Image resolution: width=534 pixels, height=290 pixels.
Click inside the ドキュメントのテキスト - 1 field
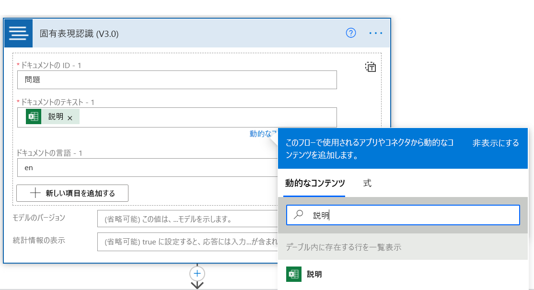177,117
